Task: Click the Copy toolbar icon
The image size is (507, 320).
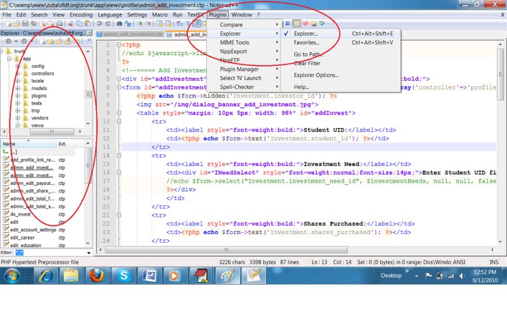Action: (79, 23)
